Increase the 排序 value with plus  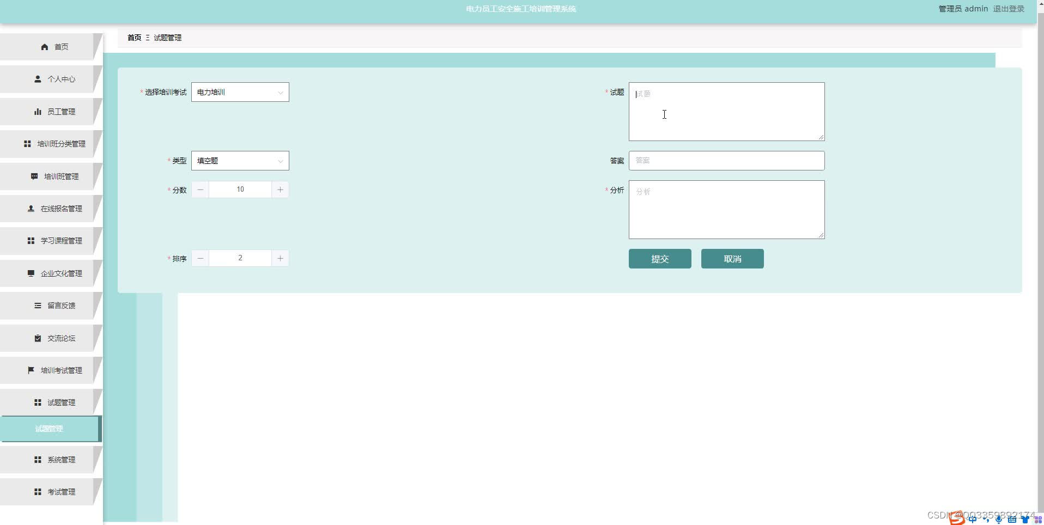pos(280,258)
